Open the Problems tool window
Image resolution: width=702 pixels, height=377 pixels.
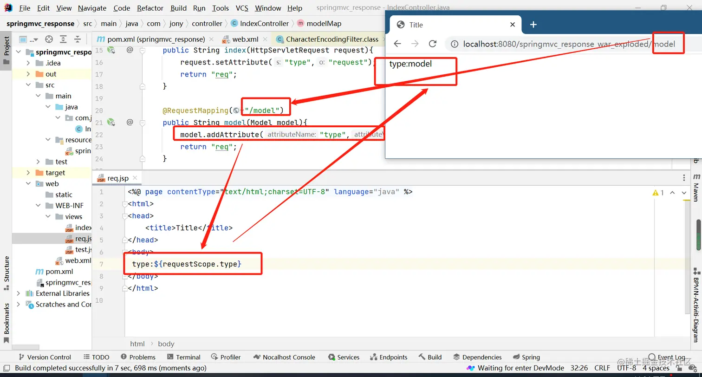coord(138,357)
